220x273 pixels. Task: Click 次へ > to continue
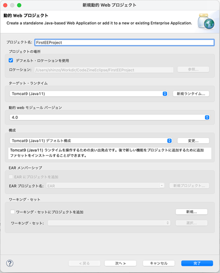(x=120, y=263)
